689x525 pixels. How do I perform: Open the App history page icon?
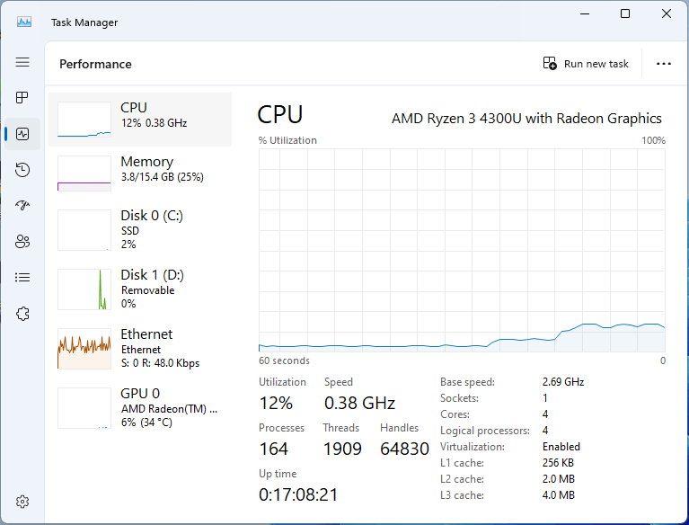22,170
